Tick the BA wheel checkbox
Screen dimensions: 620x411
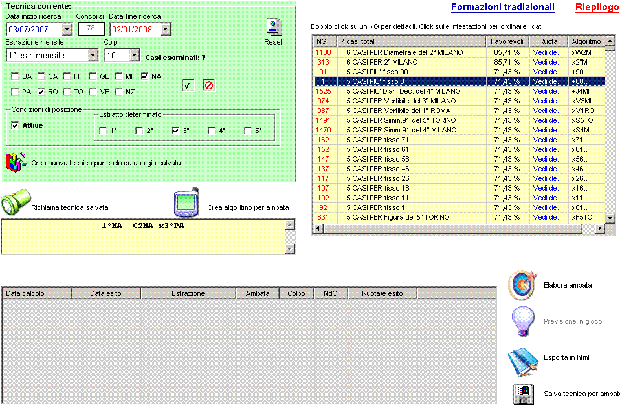[15, 76]
